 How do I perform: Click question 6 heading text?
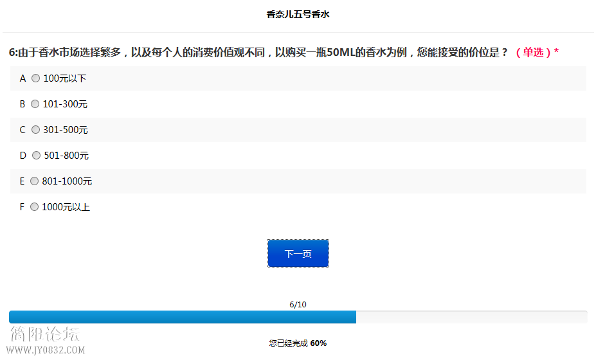258,52
